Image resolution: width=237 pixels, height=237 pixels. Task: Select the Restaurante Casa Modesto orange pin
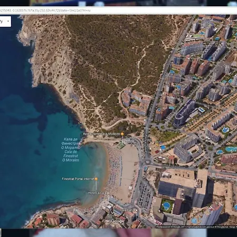pyautogui.click(x=122, y=134)
